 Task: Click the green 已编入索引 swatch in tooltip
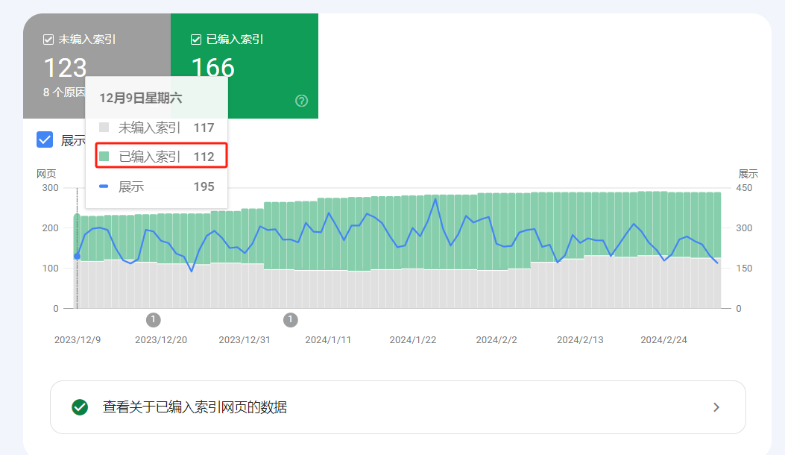tap(104, 157)
